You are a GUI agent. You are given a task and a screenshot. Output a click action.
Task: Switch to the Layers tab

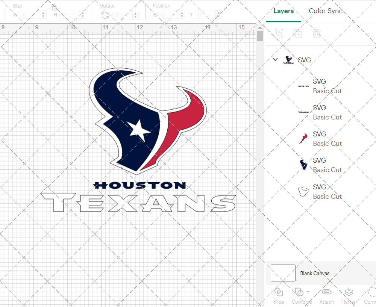(x=284, y=11)
